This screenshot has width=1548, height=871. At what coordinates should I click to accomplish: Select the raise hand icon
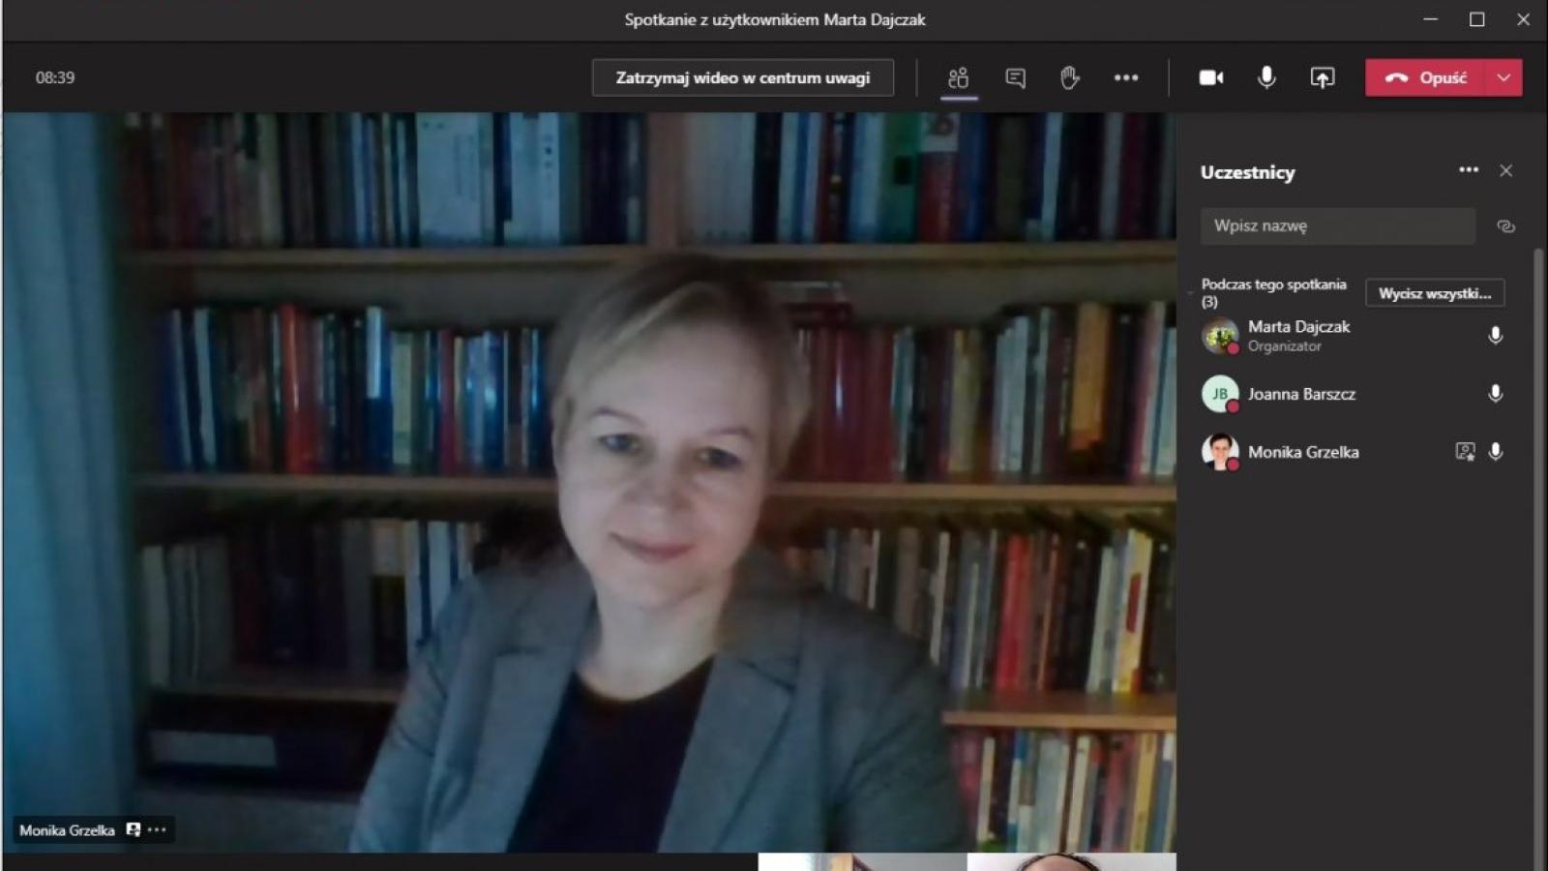[1069, 77]
